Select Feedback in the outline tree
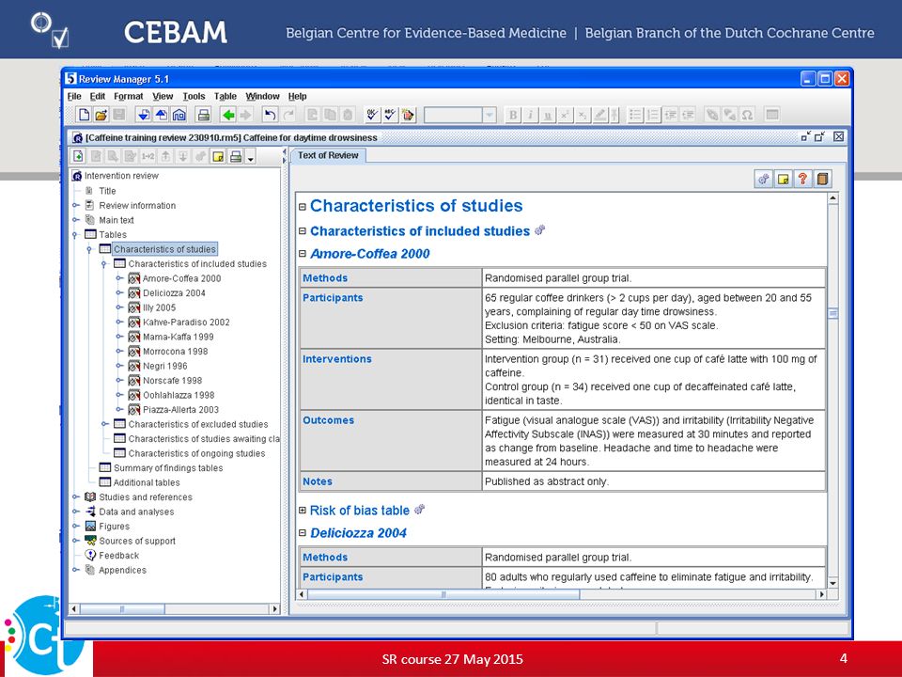 [119, 556]
